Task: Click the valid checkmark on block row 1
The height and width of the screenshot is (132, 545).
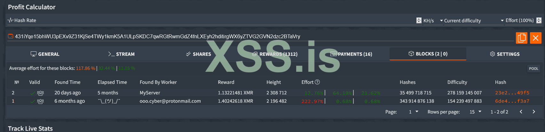Action: tap(33, 101)
